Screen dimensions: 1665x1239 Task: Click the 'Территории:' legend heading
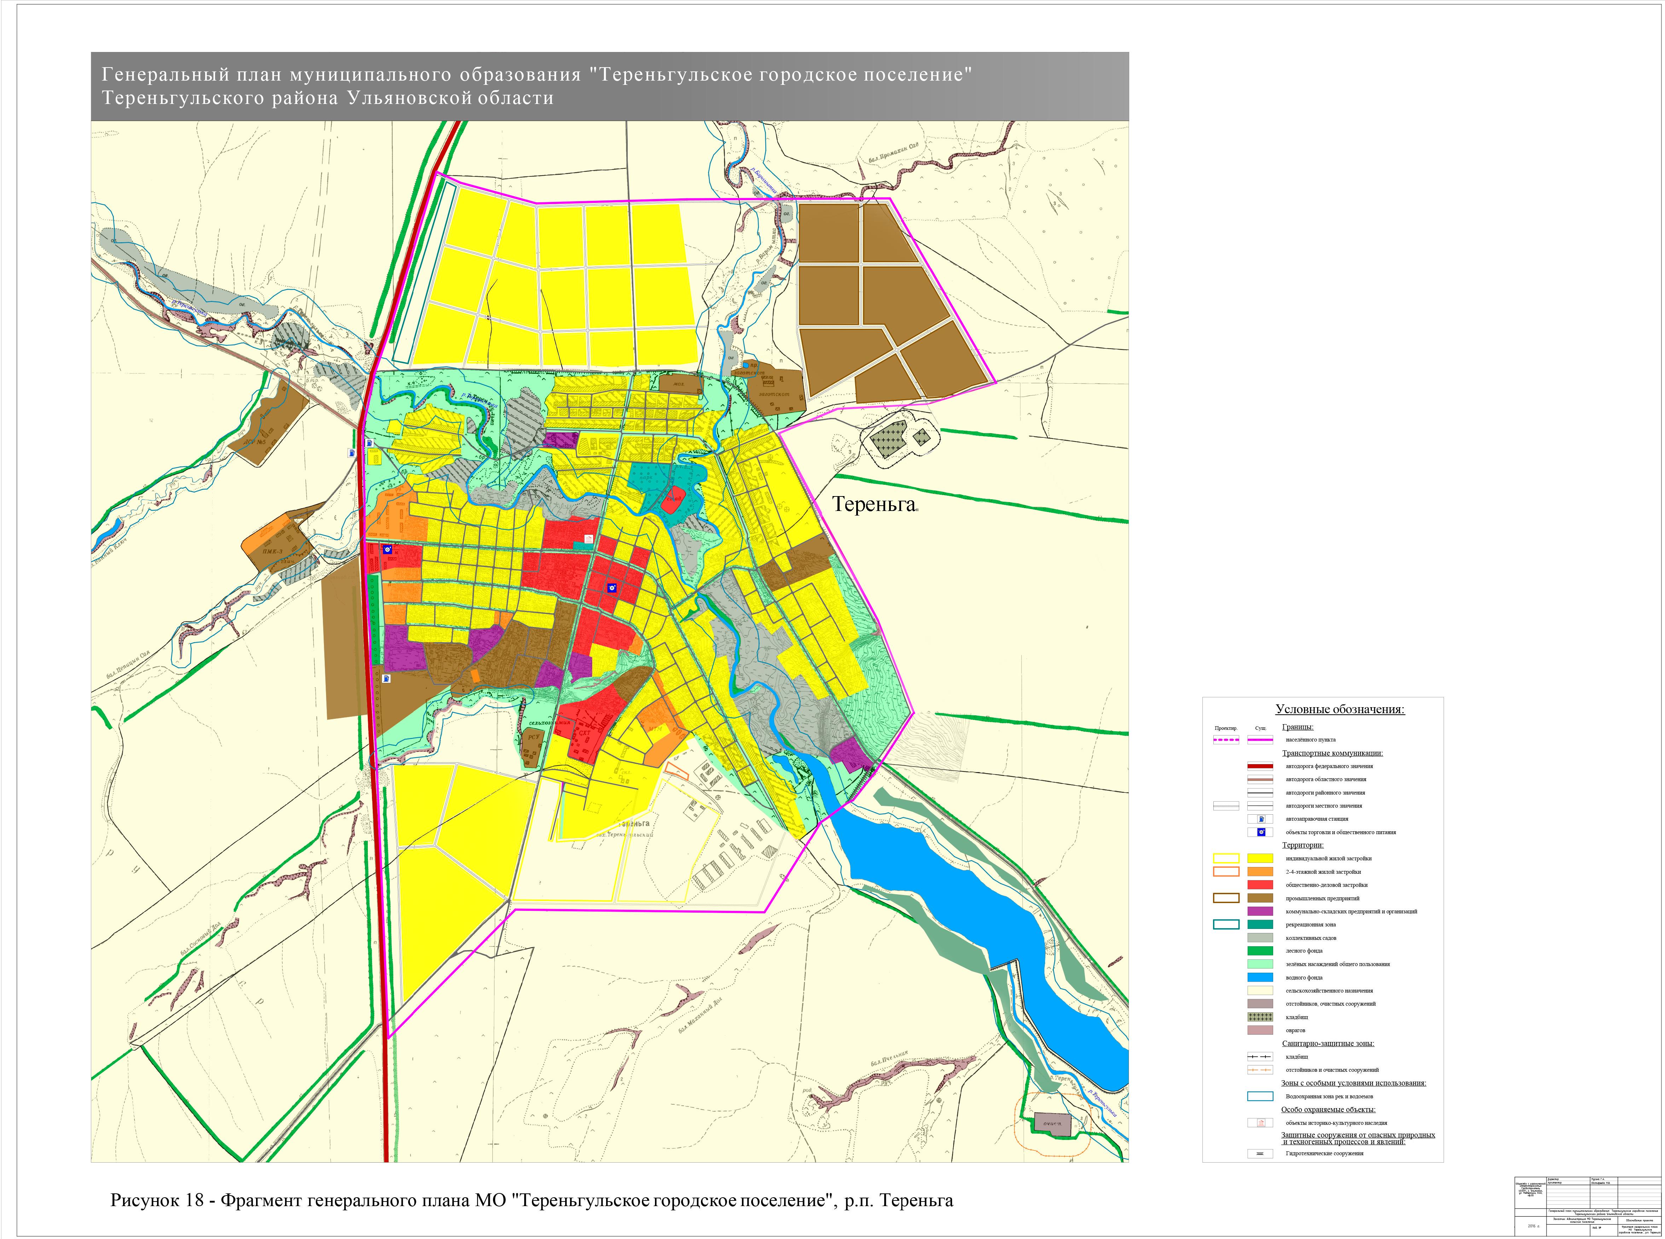tap(1303, 845)
